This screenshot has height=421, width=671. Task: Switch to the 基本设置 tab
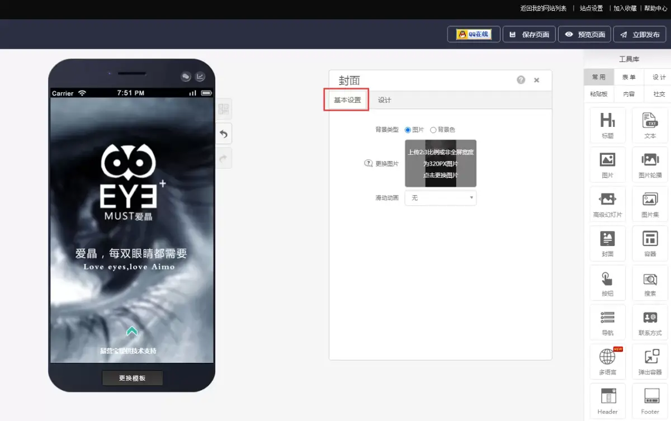347,100
